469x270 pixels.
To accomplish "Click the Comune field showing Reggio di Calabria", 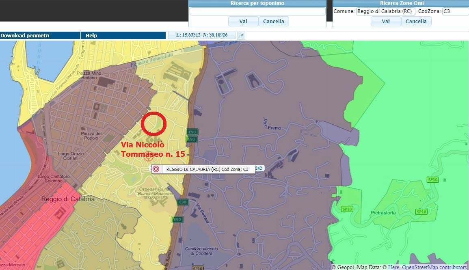I will pos(385,11).
